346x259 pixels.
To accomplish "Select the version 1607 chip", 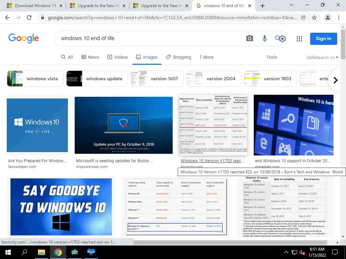I will coord(157,79).
